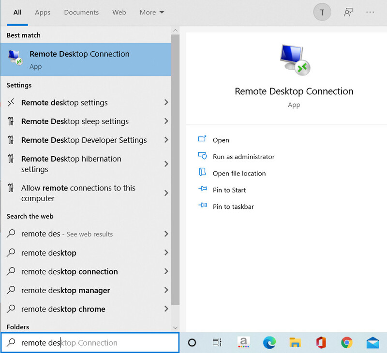Image resolution: width=387 pixels, height=353 pixels.
Task: Click Open in the preview pane
Action: [221, 140]
